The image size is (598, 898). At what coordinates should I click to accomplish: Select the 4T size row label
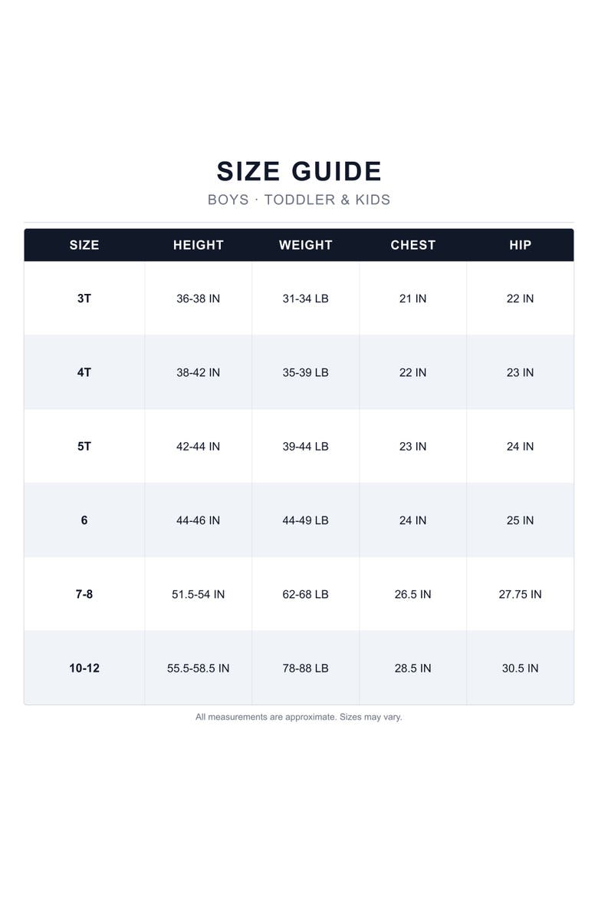click(84, 372)
